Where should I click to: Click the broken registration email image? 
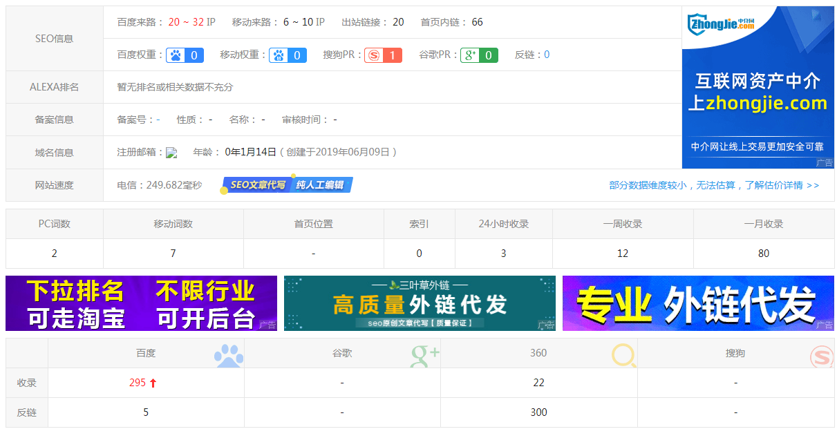point(172,153)
